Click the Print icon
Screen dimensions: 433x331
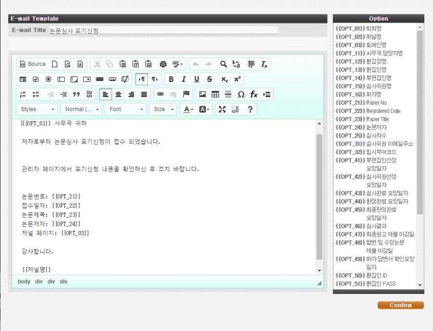click(163, 64)
